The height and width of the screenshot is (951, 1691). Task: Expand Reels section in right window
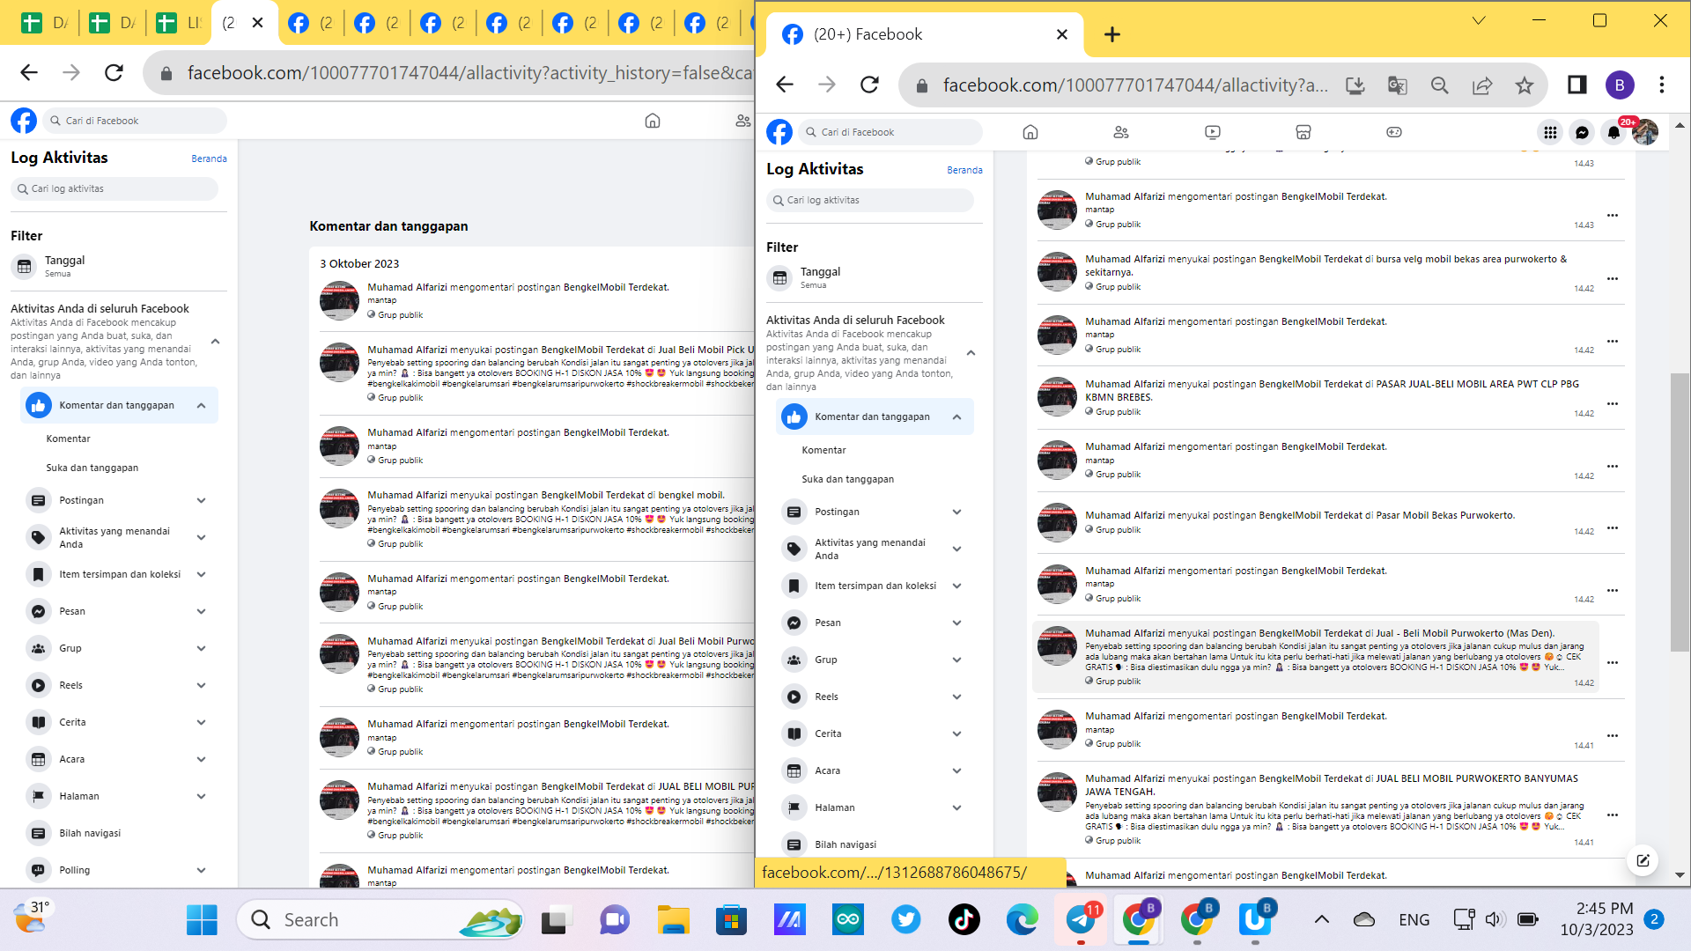pyautogui.click(x=957, y=697)
